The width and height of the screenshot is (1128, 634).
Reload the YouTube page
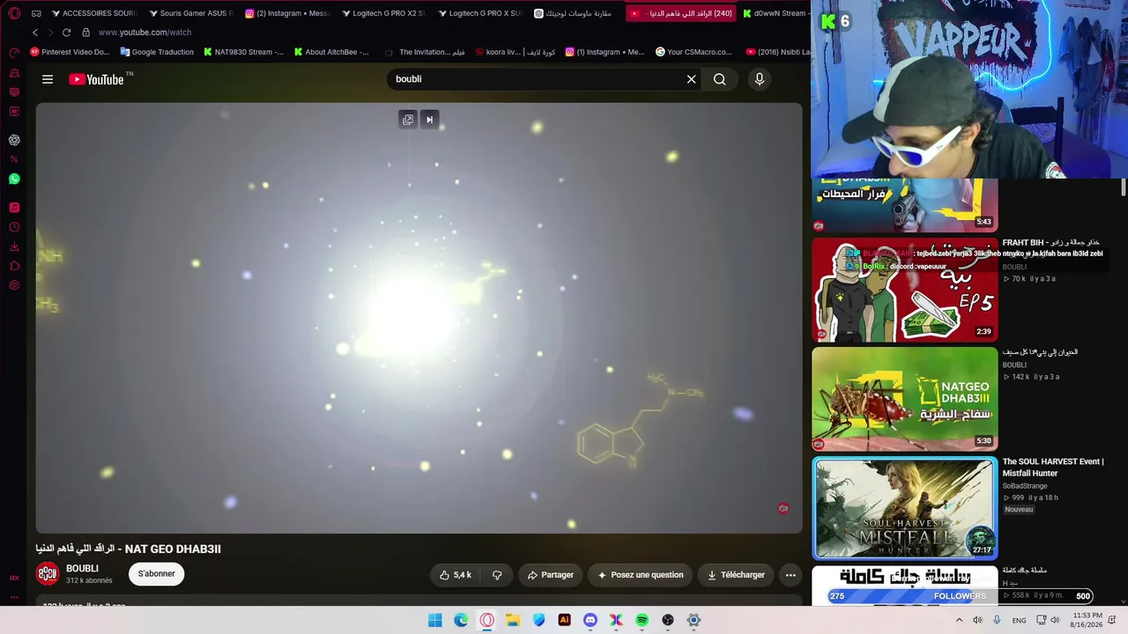66,33
